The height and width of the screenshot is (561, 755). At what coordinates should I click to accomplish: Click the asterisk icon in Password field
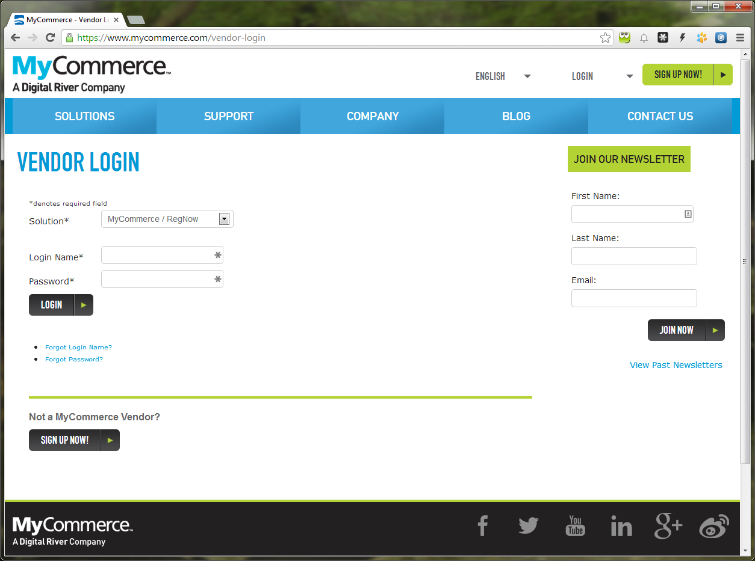[218, 279]
